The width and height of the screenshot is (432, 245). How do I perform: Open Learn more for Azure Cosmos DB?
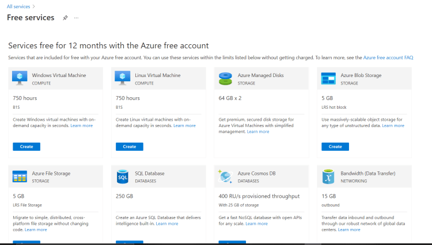click(x=256, y=224)
